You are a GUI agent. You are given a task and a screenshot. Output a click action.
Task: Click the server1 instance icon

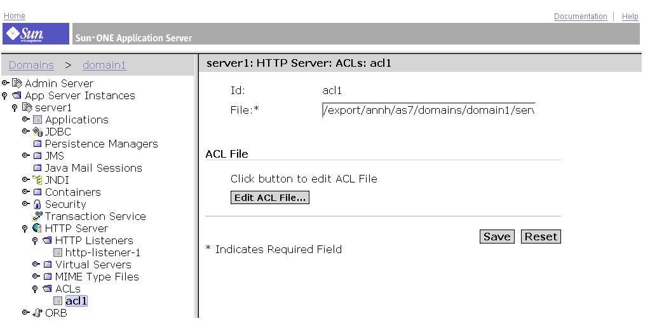pyautogui.click(x=27, y=107)
